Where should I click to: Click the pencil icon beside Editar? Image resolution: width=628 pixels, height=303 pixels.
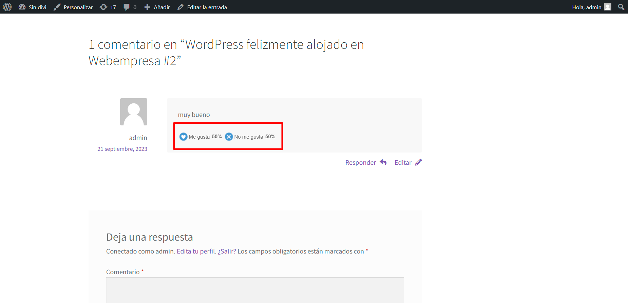coord(419,162)
